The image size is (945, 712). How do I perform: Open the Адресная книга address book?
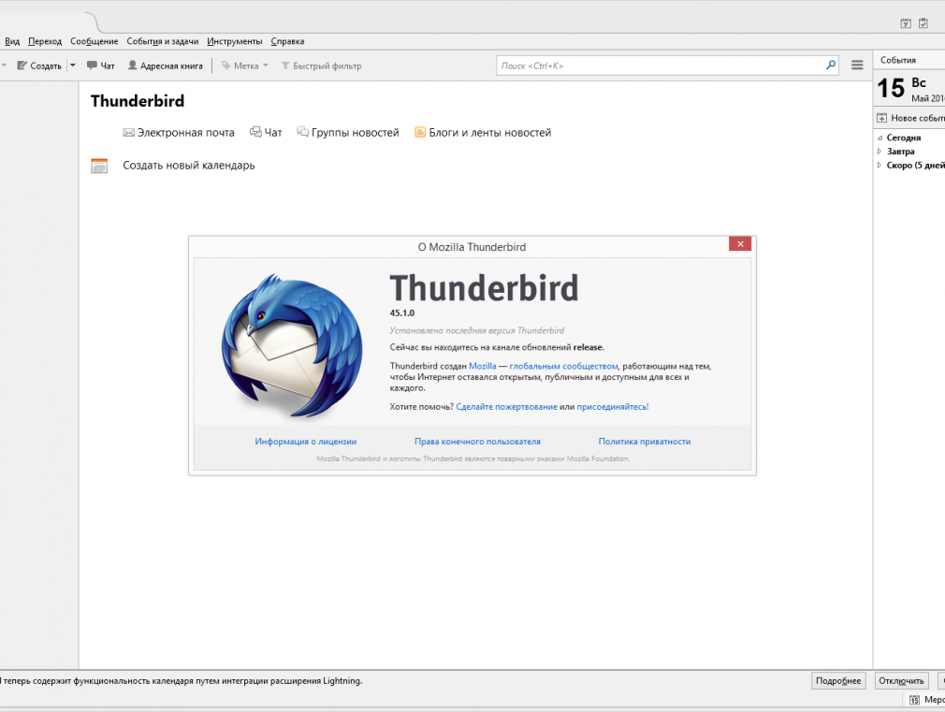[x=165, y=65]
